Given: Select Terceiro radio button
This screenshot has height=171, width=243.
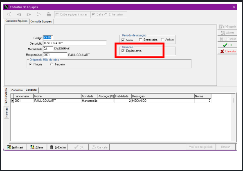Looking at the screenshot, I should pyautogui.click(x=52, y=64).
